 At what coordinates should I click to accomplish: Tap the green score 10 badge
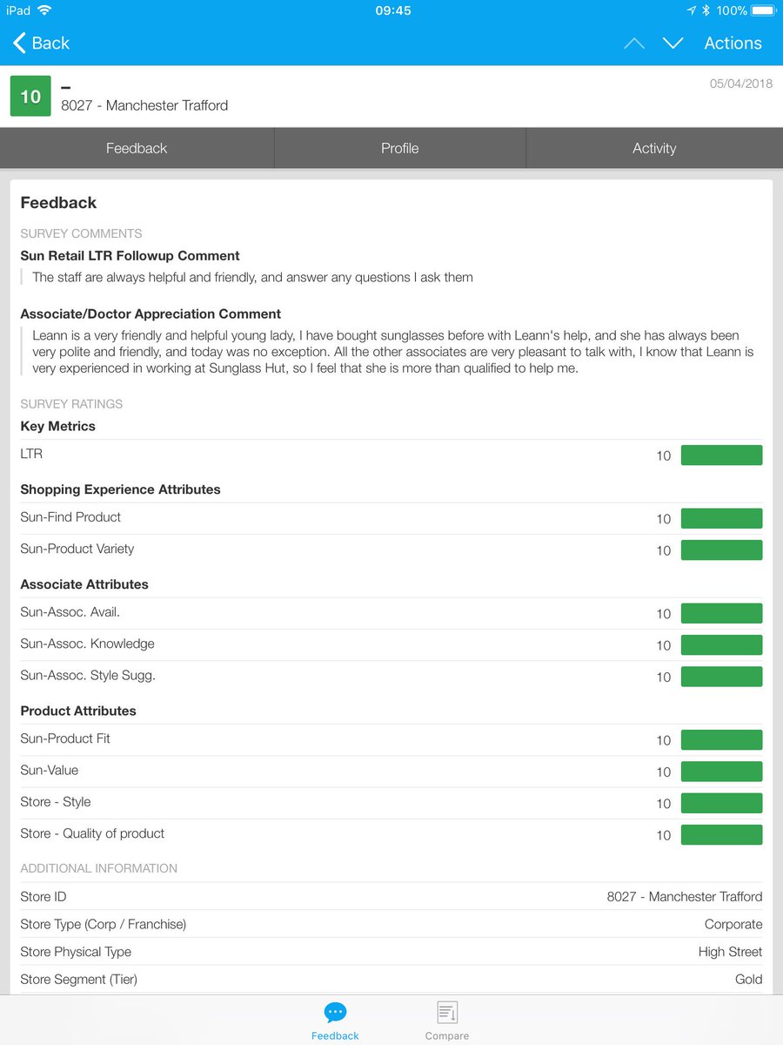30,96
